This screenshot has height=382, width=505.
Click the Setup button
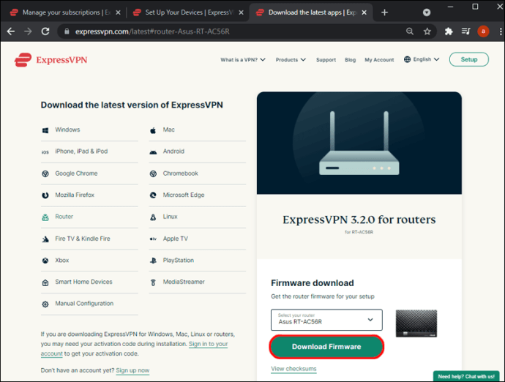pos(469,59)
